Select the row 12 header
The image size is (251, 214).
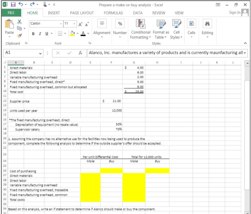pos(5,101)
